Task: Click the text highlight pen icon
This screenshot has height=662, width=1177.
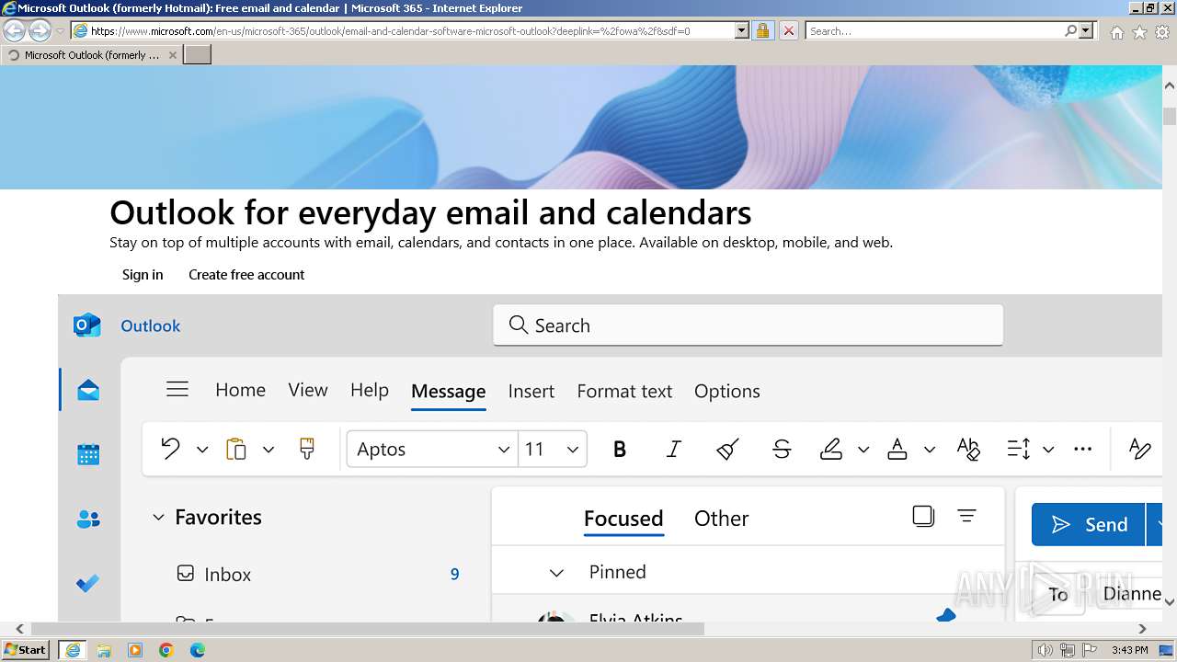Action: (831, 449)
